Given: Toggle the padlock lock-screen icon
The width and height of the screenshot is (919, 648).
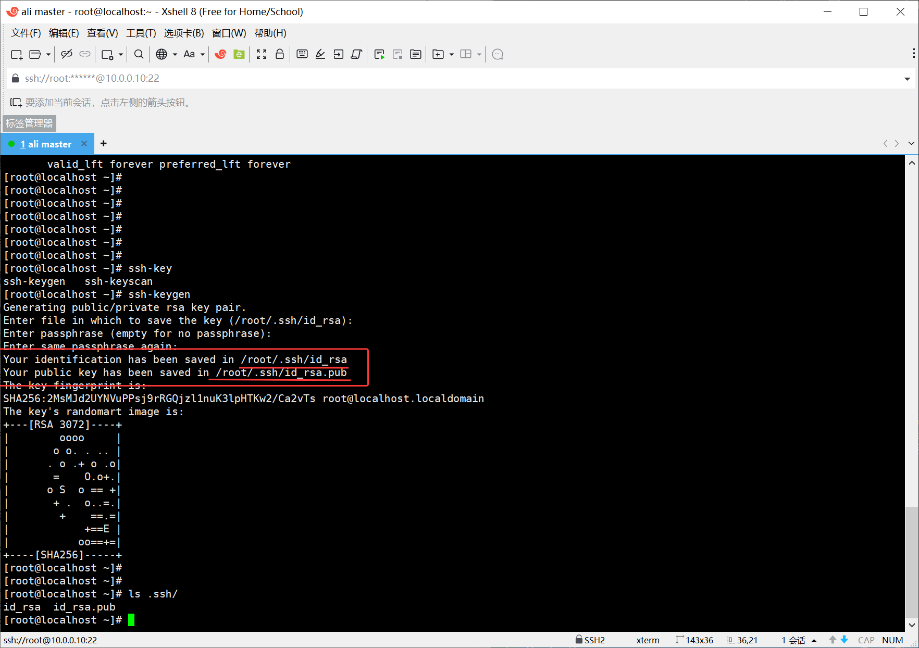Looking at the screenshot, I should (280, 54).
